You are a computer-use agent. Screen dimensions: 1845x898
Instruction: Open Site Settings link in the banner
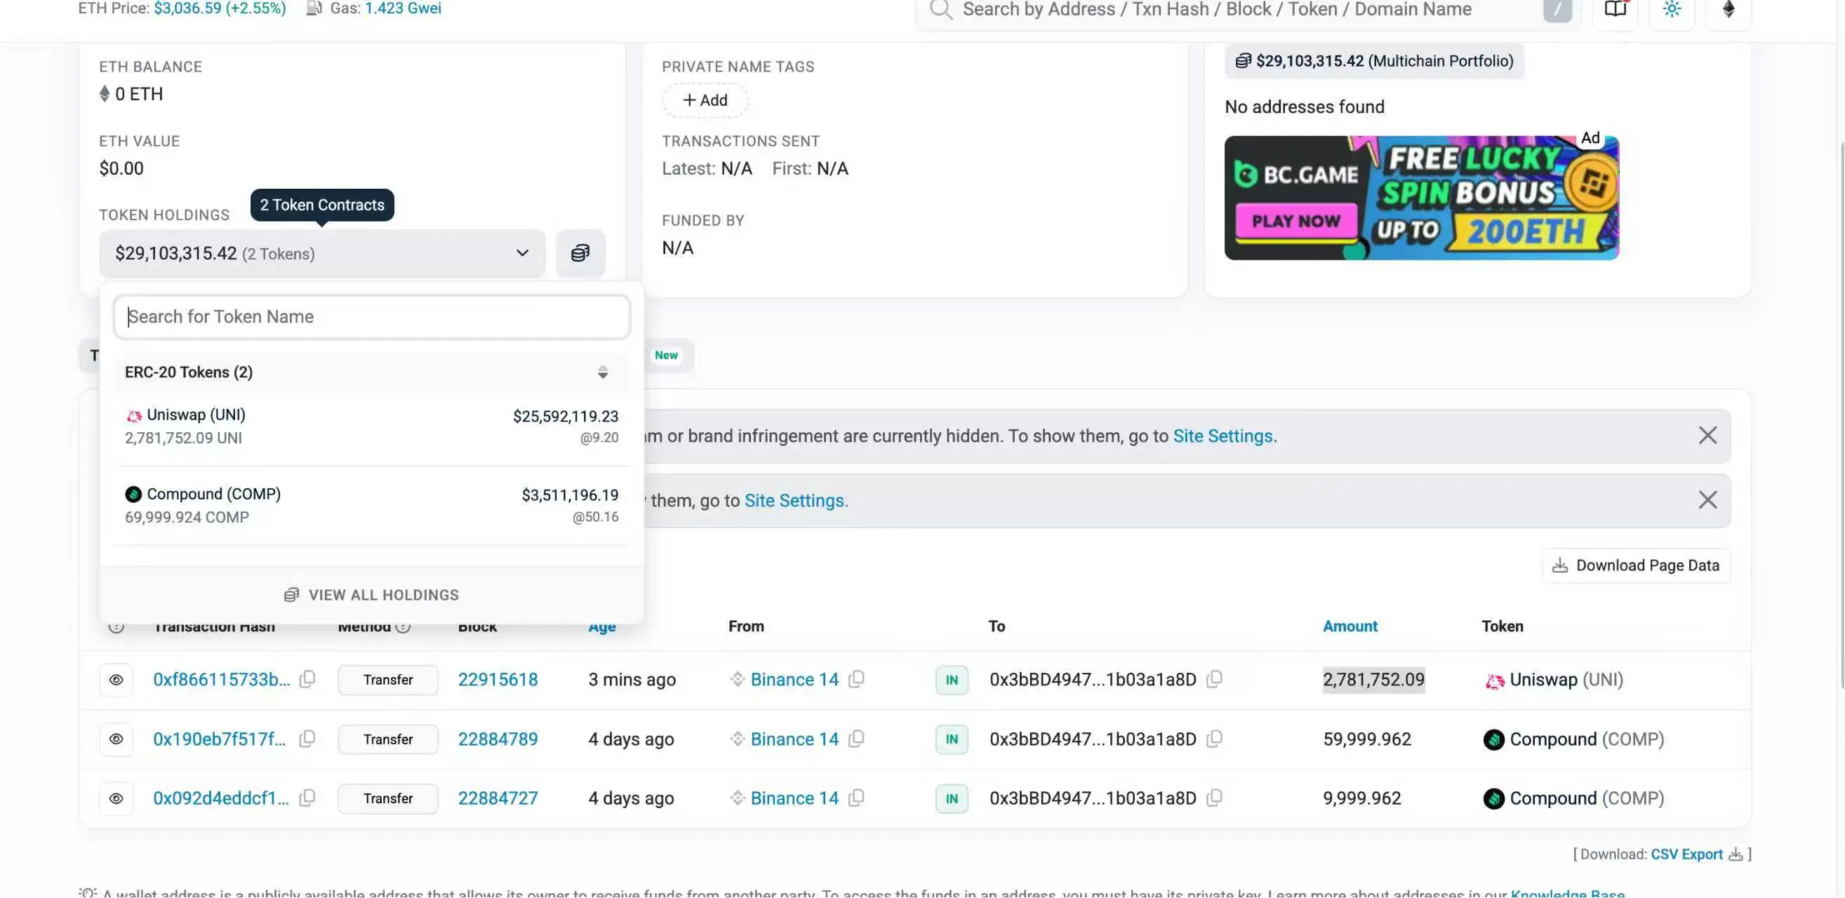point(1223,436)
